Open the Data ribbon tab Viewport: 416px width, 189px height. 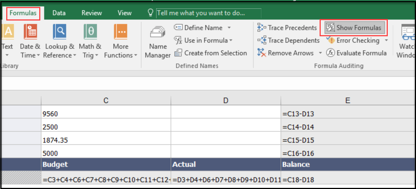(x=59, y=13)
